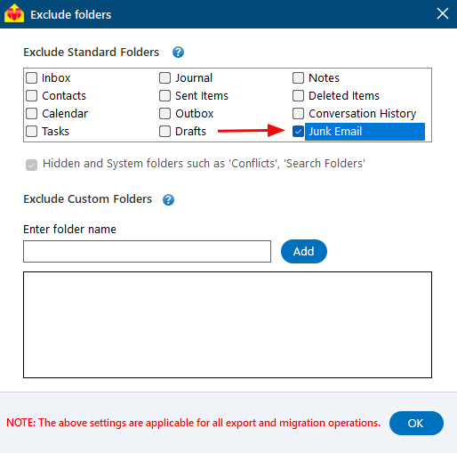Click the empty custom folders list box
Viewport: 457px width, 453px height.
pyautogui.click(x=228, y=325)
